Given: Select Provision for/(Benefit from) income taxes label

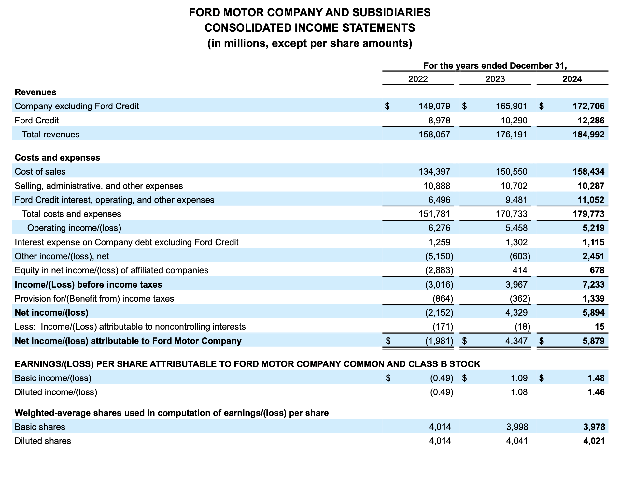Looking at the screenshot, I should click(94, 299).
